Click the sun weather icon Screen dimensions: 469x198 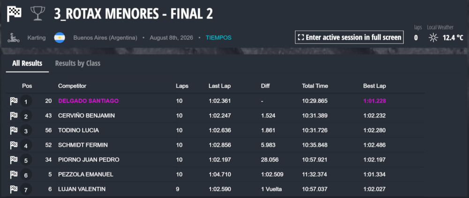tap(433, 38)
